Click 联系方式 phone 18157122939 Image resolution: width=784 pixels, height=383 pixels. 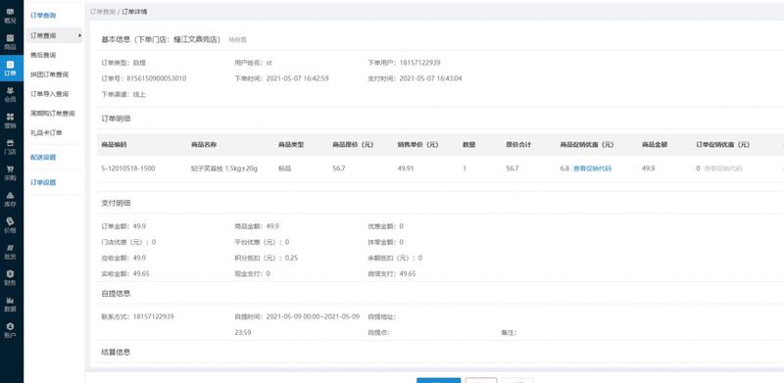coord(154,316)
